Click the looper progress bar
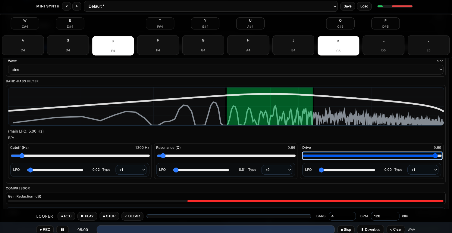 tap(229, 216)
